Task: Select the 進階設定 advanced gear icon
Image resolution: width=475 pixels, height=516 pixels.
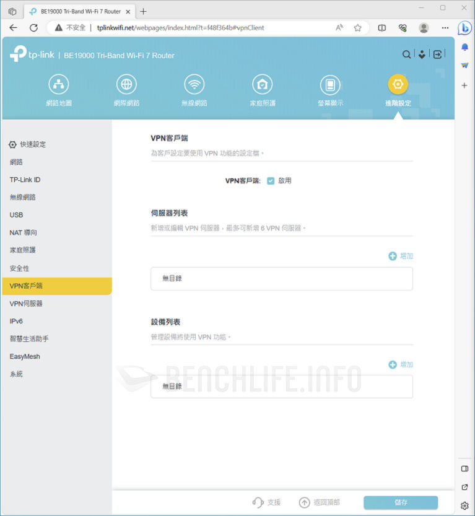Action: click(x=398, y=84)
